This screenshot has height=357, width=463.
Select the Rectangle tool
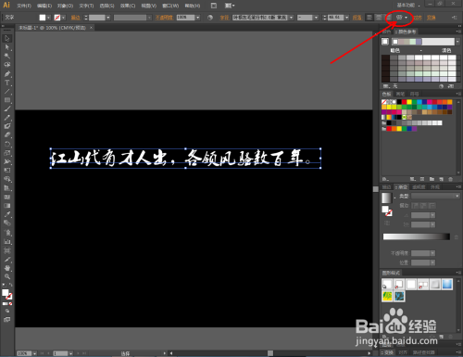(7, 100)
